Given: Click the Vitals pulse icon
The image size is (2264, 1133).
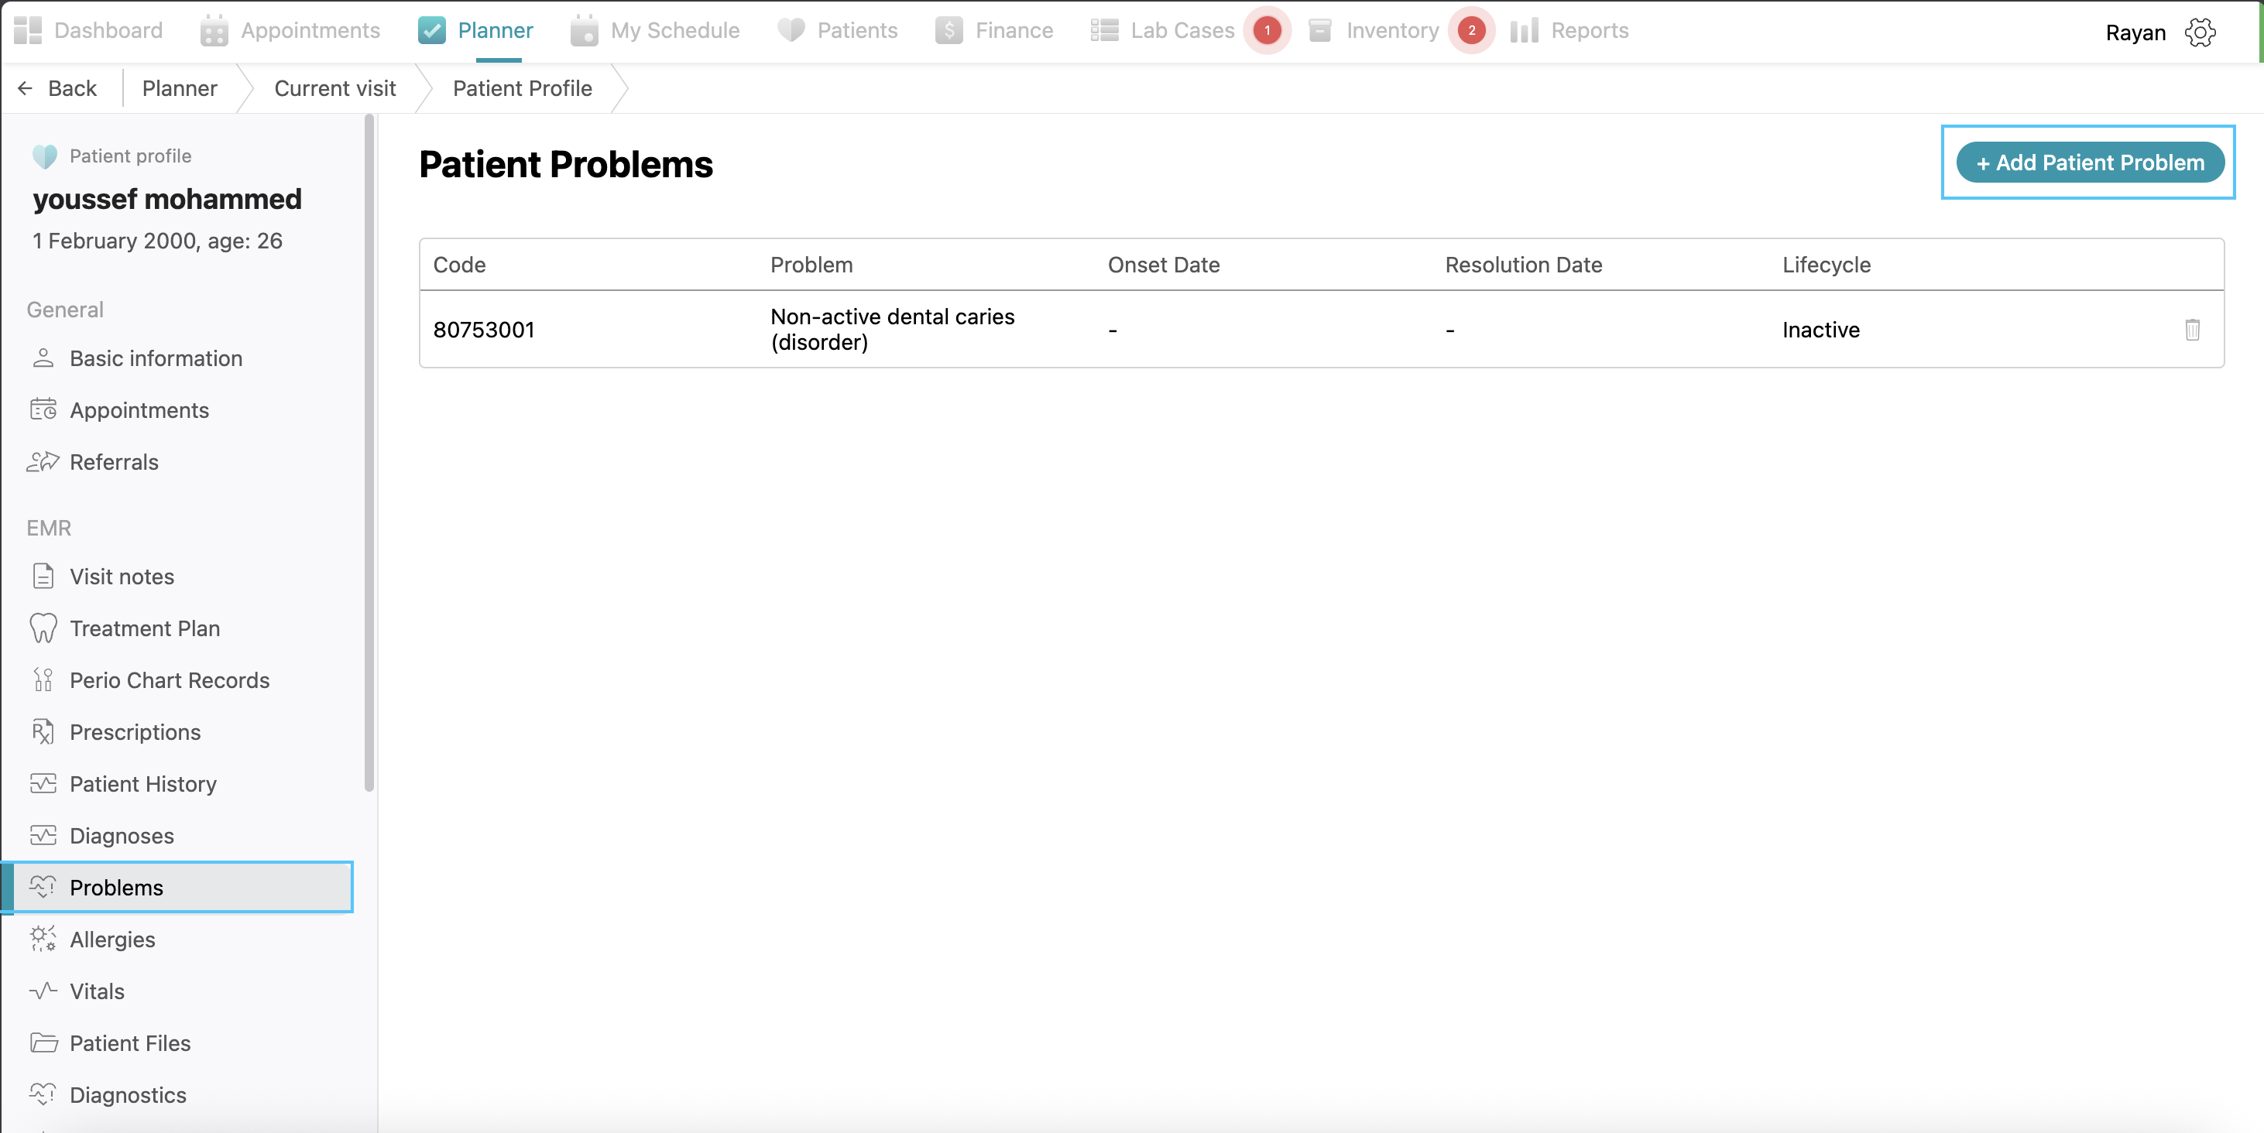Looking at the screenshot, I should click(x=43, y=991).
